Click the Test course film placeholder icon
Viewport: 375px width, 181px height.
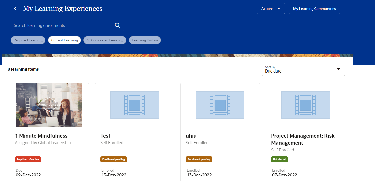135,105
